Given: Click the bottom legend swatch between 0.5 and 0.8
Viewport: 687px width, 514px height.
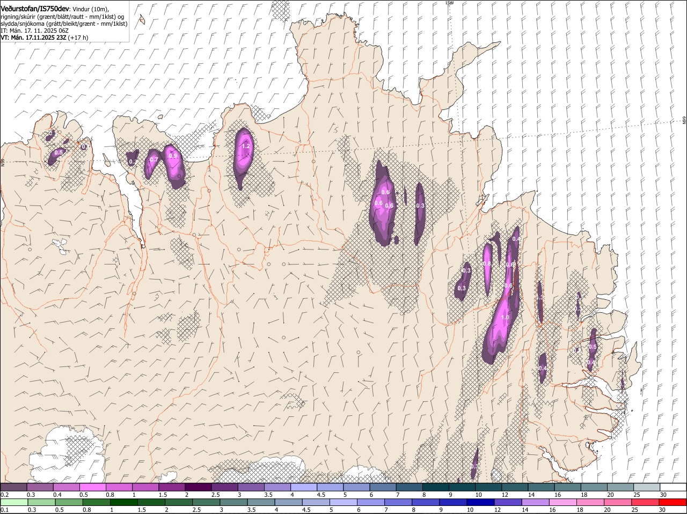Looking at the screenshot, I should point(69,502).
